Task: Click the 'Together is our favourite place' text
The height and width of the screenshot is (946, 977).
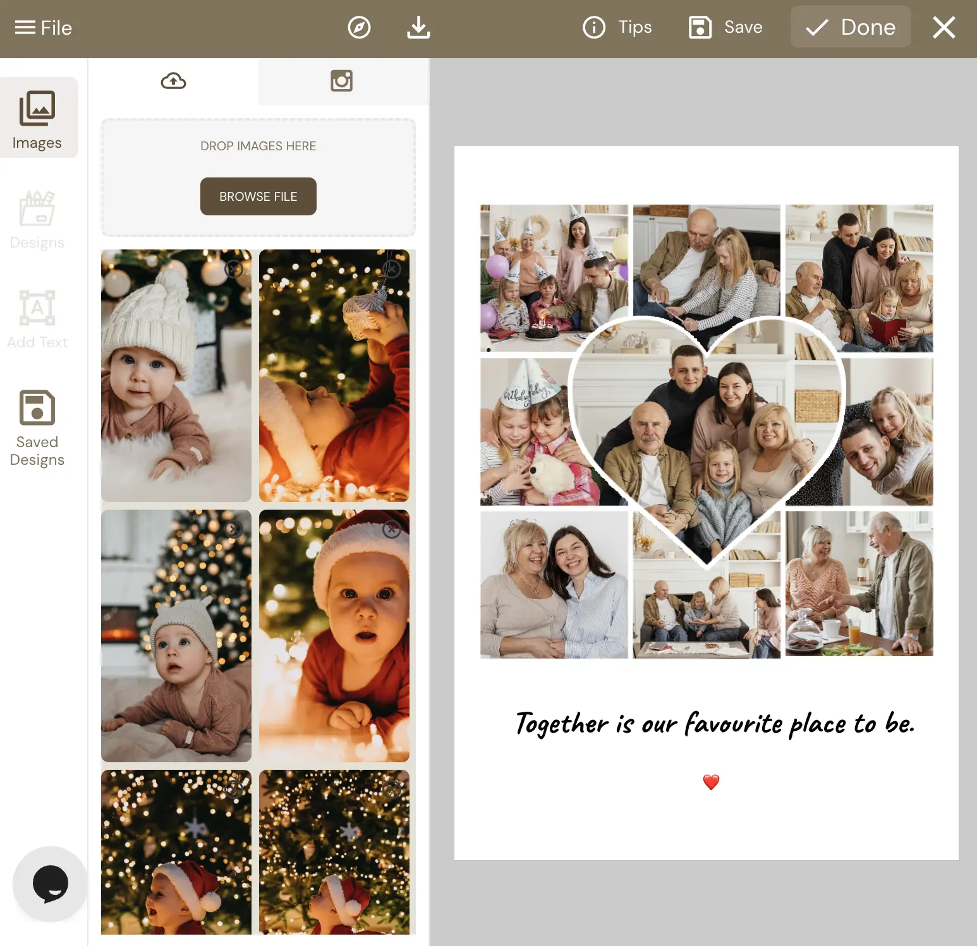Action: click(x=715, y=724)
